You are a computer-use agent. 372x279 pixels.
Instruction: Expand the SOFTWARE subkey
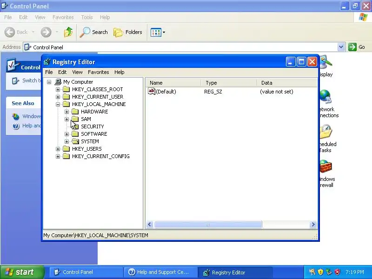coord(66,134)
